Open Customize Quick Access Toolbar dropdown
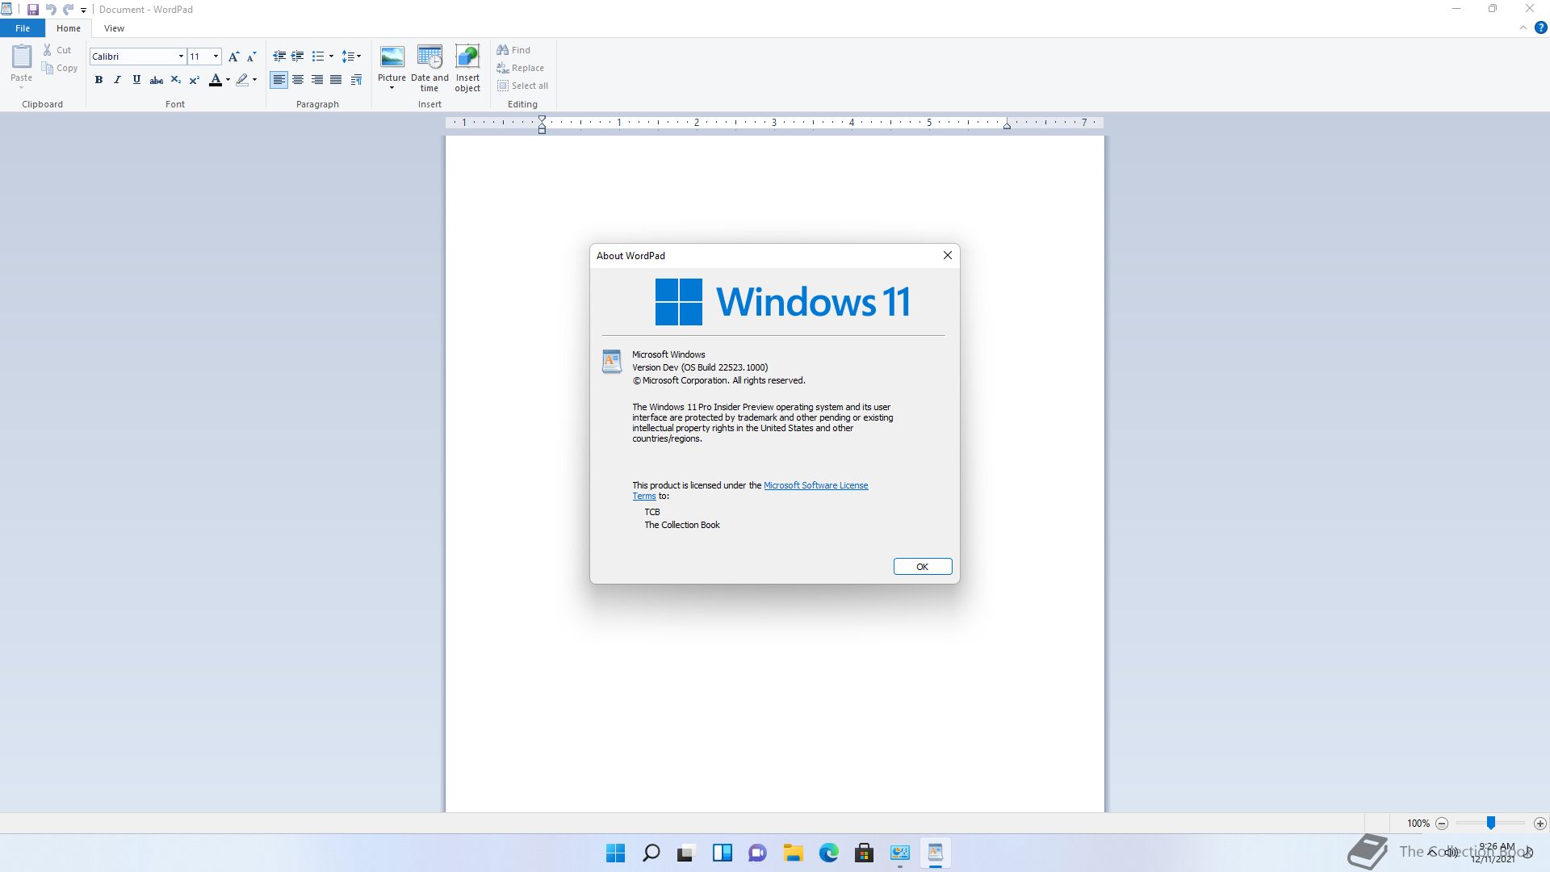 (83, 10)
